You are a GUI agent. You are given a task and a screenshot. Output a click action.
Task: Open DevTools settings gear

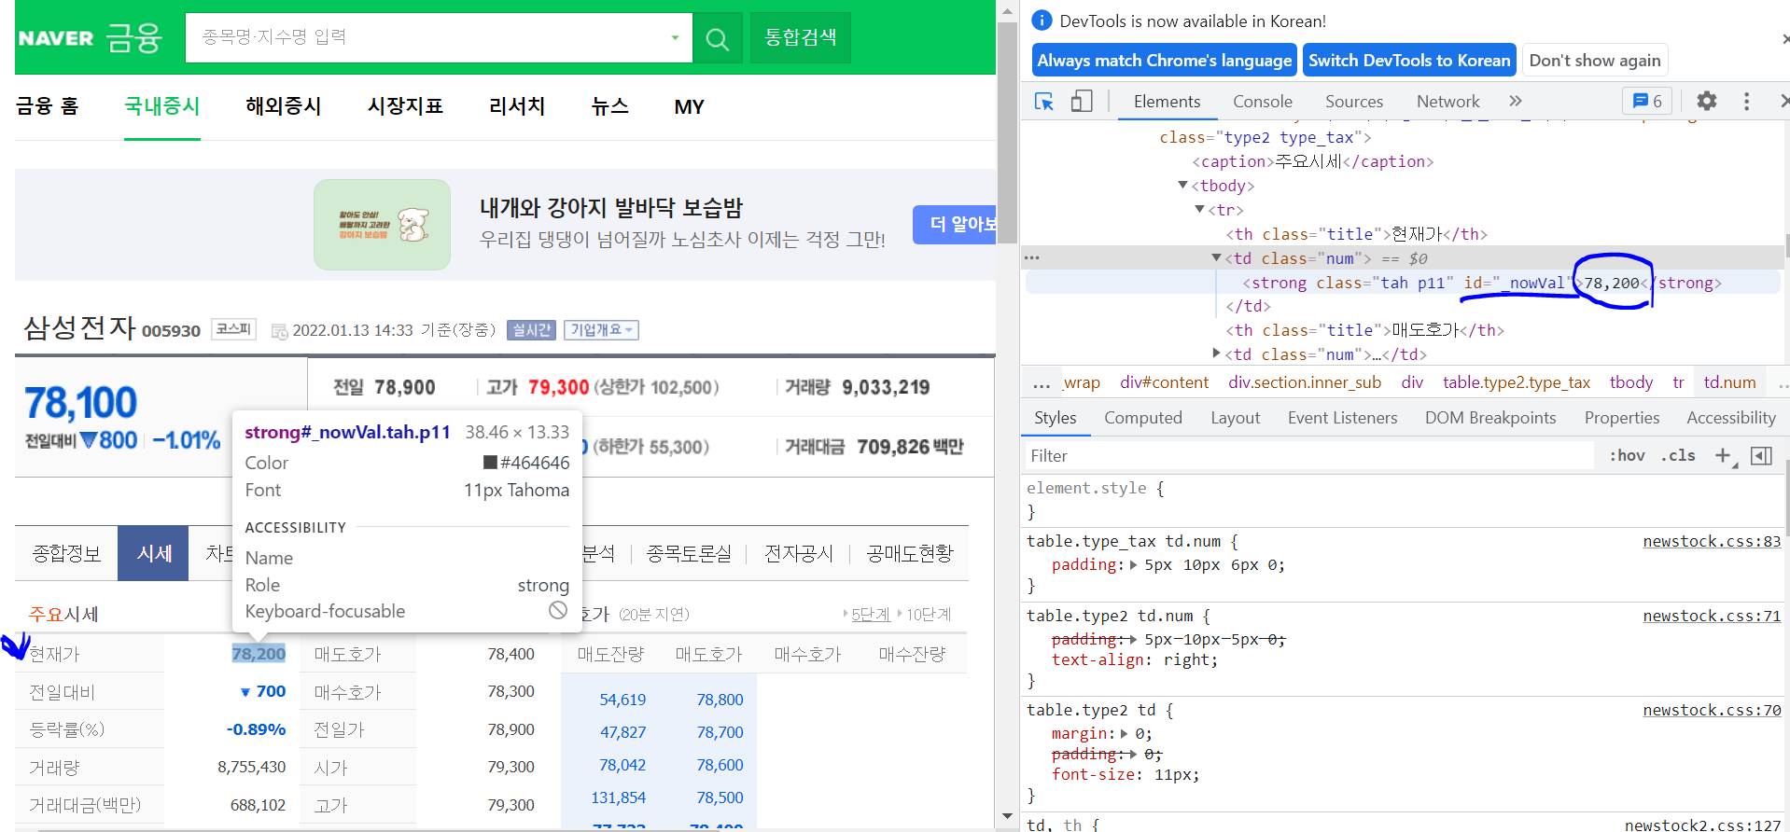click(1707, 101)
